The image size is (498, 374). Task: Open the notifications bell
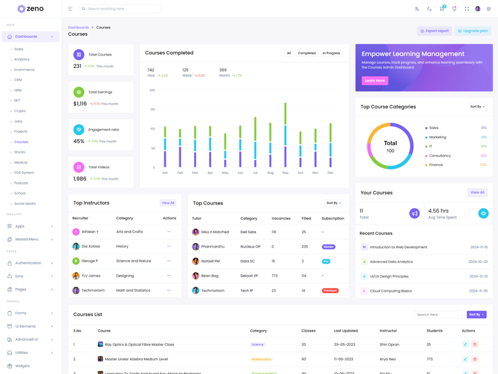tap(454, 9)
